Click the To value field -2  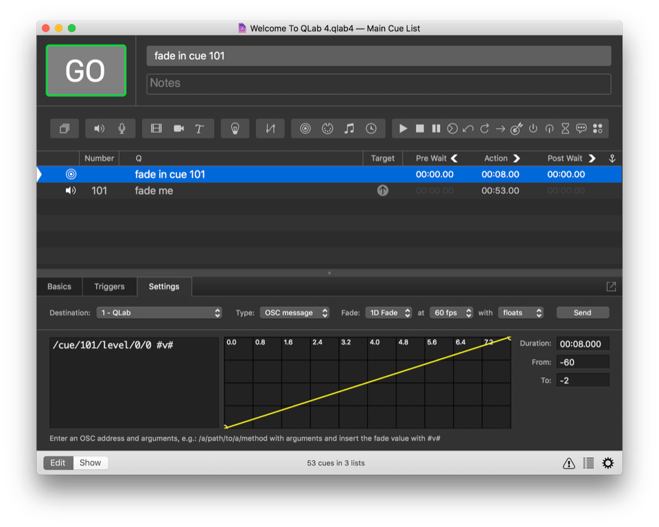pyautogui.click(x=583, y=381)
